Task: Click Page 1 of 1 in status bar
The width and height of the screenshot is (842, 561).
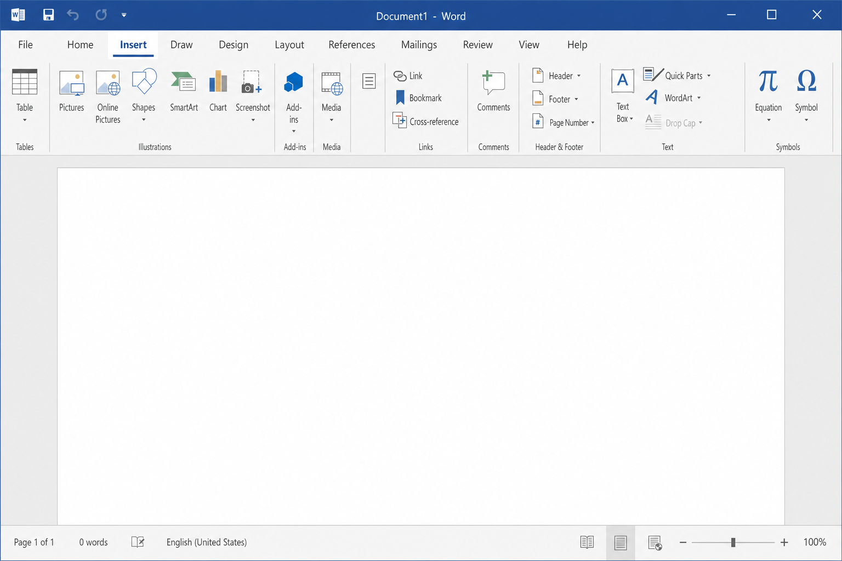Action: pos(34,542)
